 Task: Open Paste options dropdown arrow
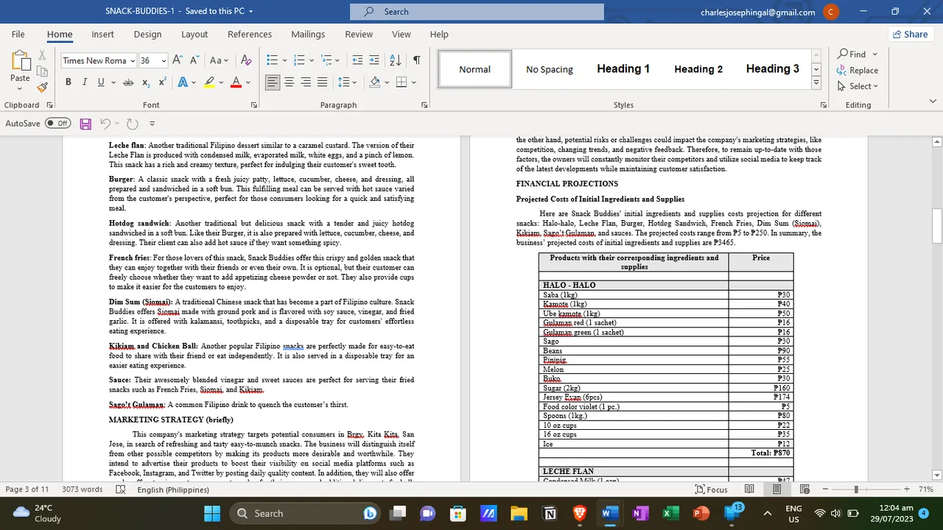pyautogui.click(x=20, y=88)
